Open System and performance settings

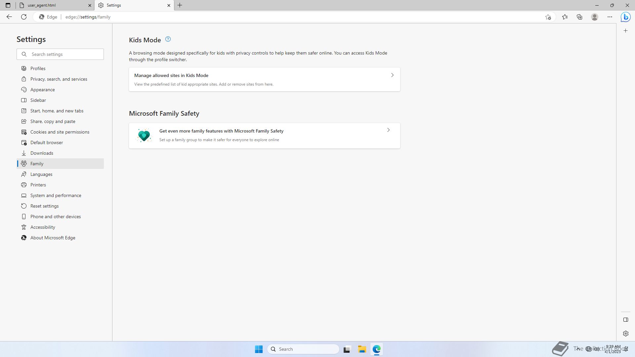pos(60,195)
